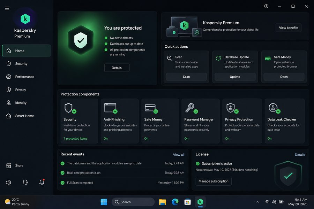Click Kaspersky icon in taskbar
The height and width of the screenshot is (209, 314).
200,202
